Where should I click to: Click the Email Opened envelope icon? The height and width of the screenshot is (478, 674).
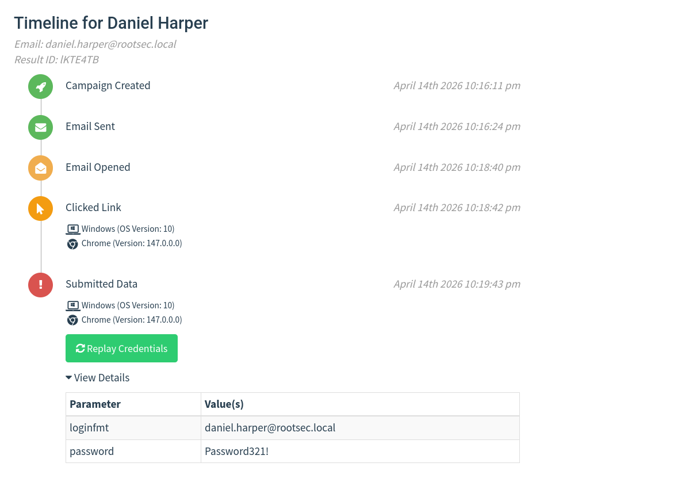pyautogui.click(x=41, y=168)
